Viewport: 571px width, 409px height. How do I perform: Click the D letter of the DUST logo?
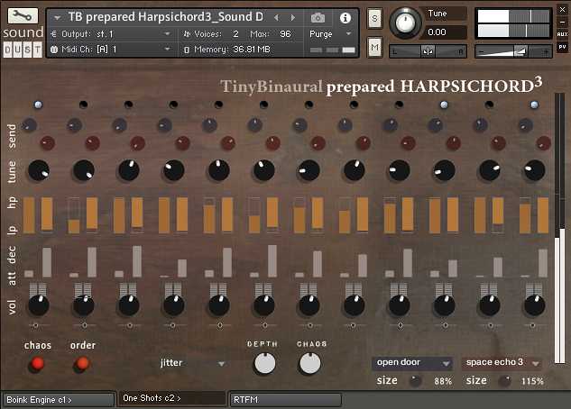tap(7, 50)
